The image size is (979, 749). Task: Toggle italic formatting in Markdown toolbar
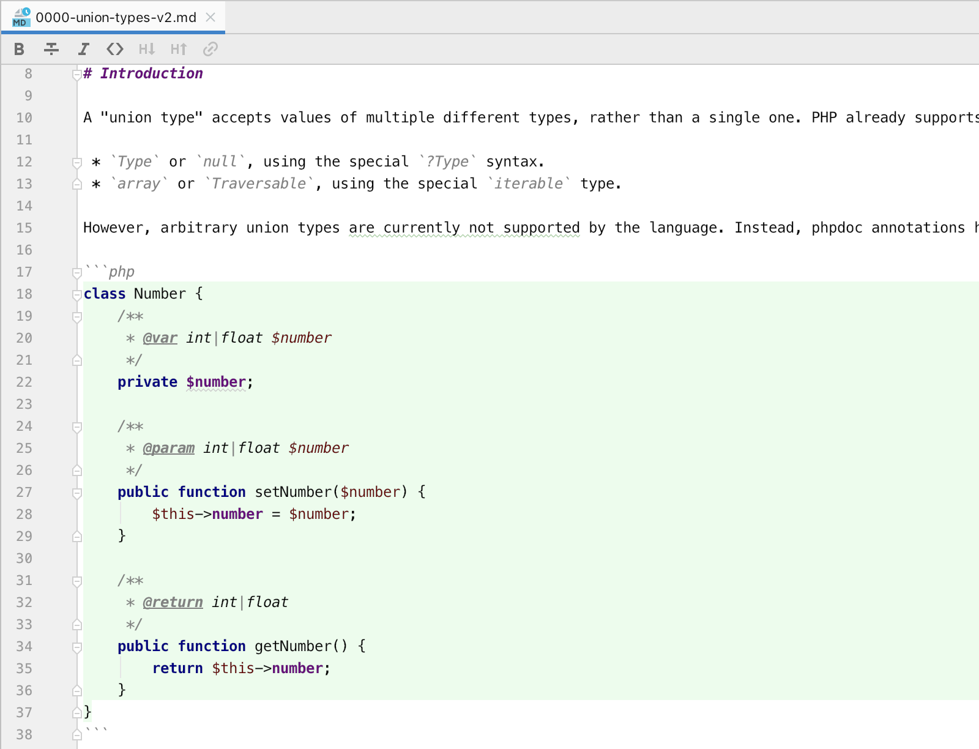(x=83, y=49)
